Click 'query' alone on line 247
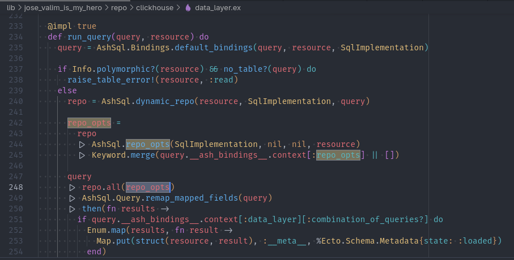Viewport: 514px width, 260px height. [79, 177]
